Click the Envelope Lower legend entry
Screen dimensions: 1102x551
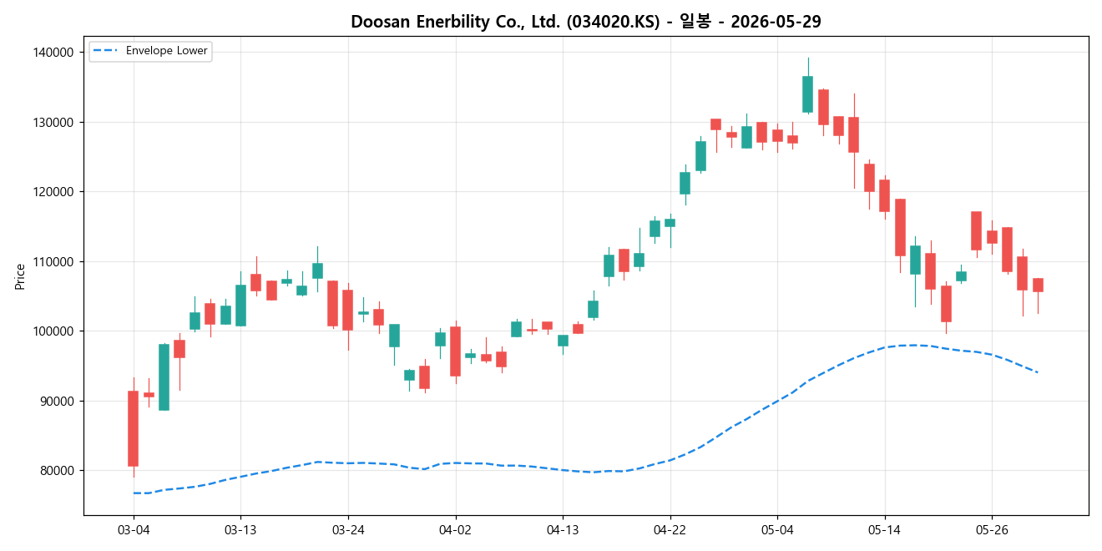pyautogui.click(x=149, y=51)
